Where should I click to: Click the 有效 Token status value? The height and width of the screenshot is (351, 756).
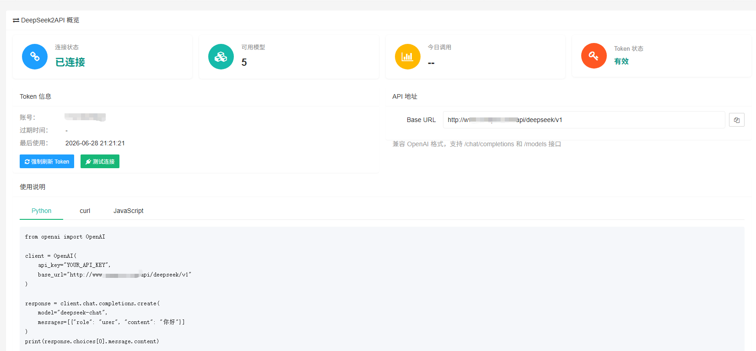(621, 61)
